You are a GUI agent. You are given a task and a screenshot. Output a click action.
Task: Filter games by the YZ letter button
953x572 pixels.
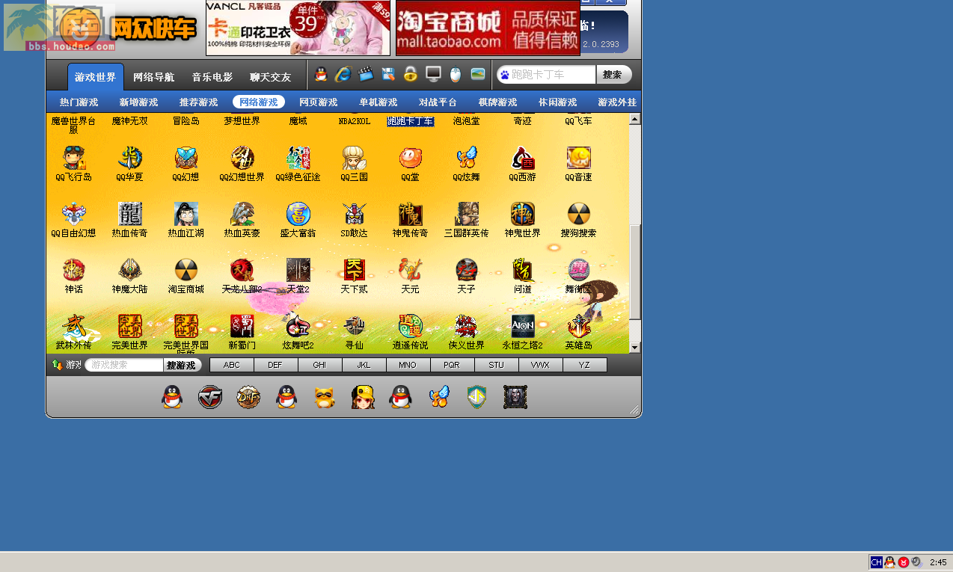point(585,365)
